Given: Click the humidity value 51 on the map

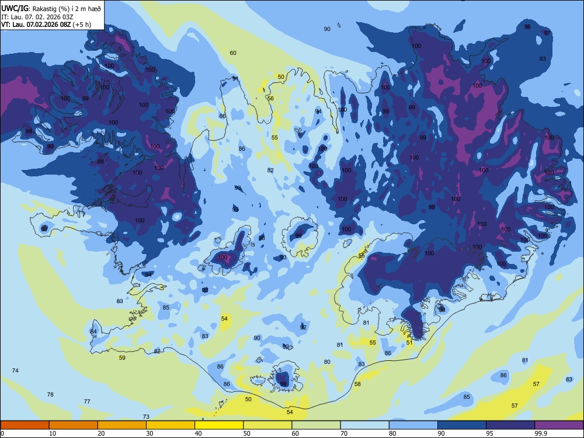Looking at the screenshot, I should click(409, 342).
